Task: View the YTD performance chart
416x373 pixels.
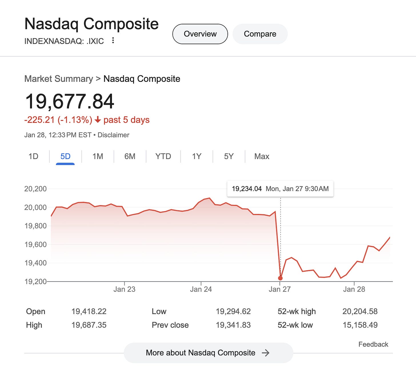Action: pyautogui.click(x=163, y=156)
